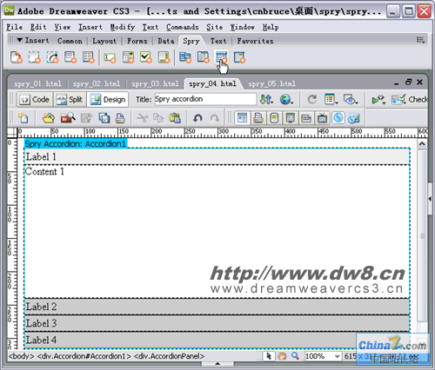Open the Commands menu

[x=182, y=27]
